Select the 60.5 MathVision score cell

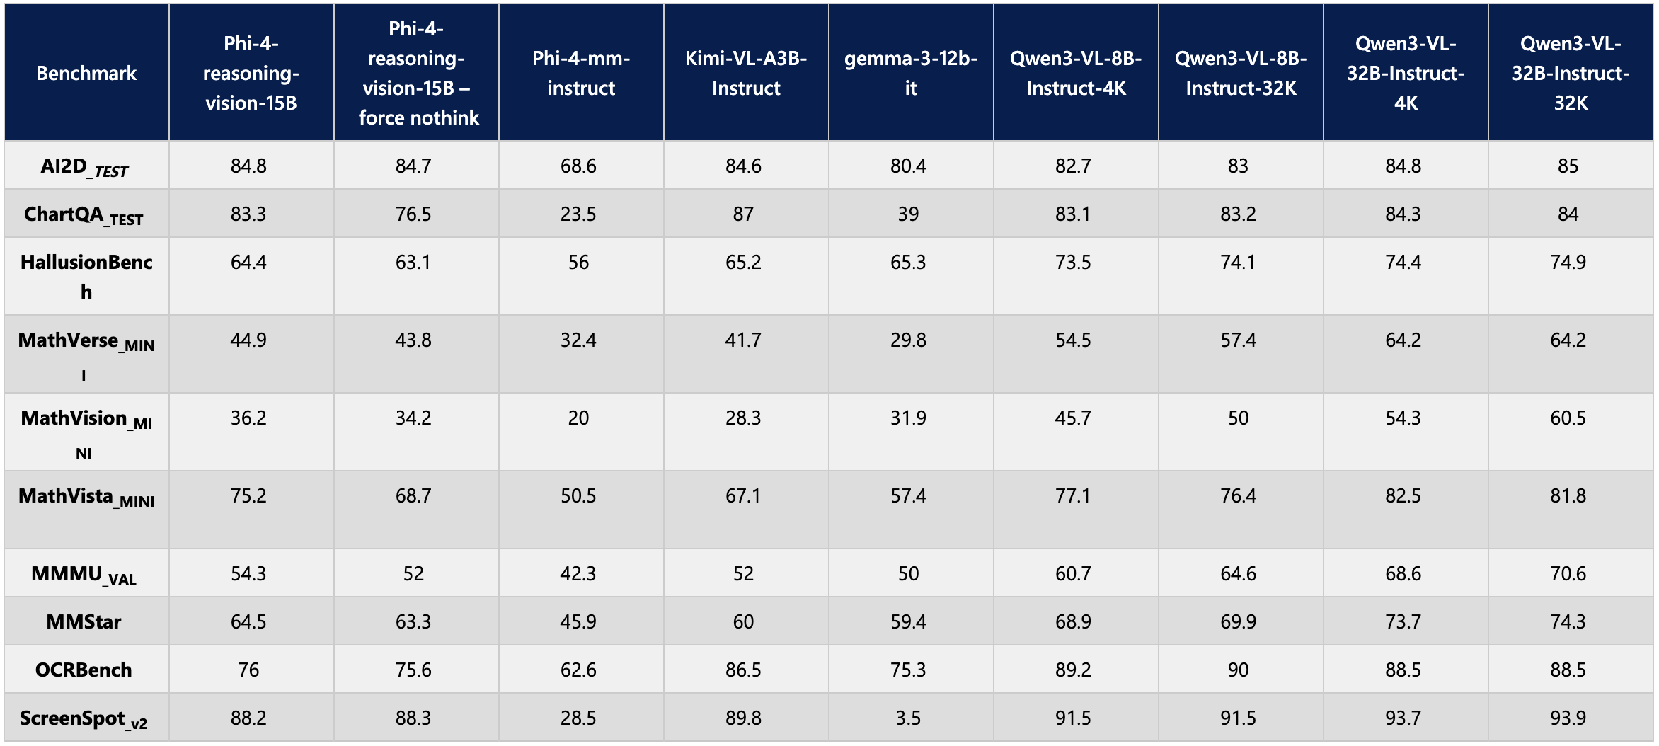pos(1568,418)
